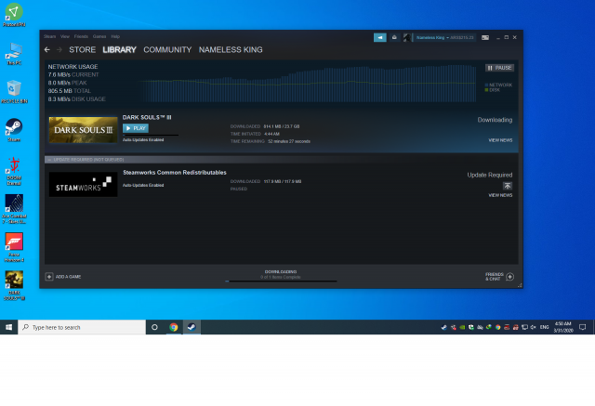
Task: Open Chrome from the Windows taskbar
Action: pyautogui.click(x=174, y=328)
